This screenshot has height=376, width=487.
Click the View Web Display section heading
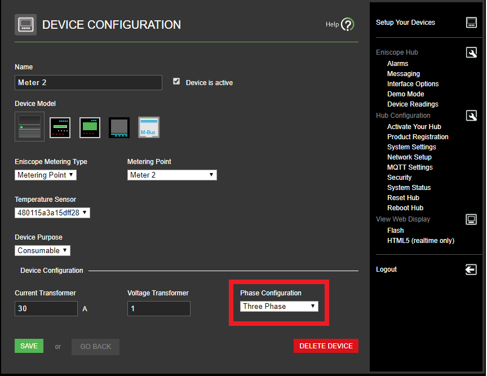[x=403, y=219]
